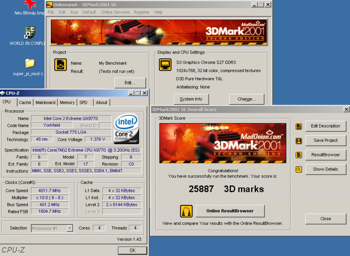Close the Overall Score dialog with X
Screen dimensions: 350x256
(x=346, y=109)
